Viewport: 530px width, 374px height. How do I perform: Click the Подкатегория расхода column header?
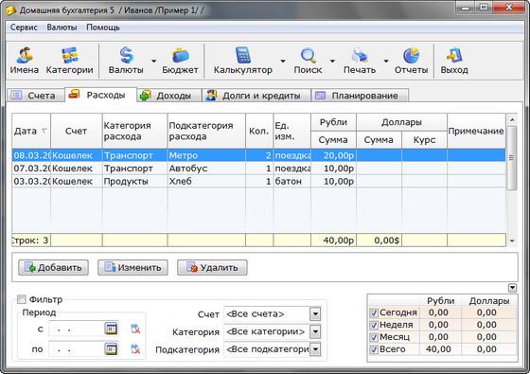pos(206,131)
